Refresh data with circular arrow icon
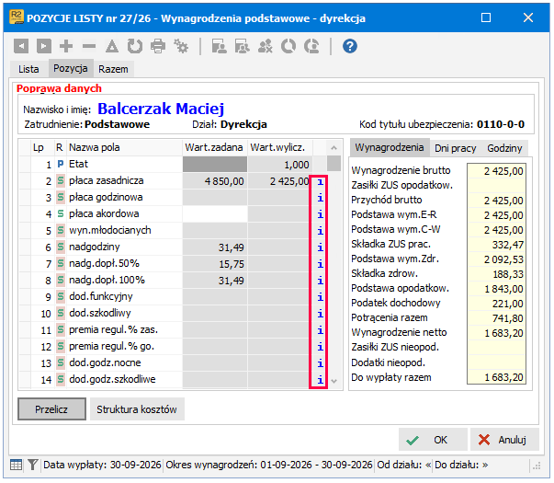The image size is (554, 483). tap(135, 46)
